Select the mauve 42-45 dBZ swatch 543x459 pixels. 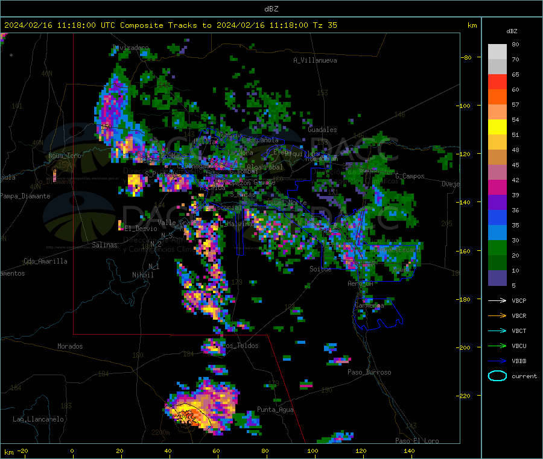tap(497, 173)
